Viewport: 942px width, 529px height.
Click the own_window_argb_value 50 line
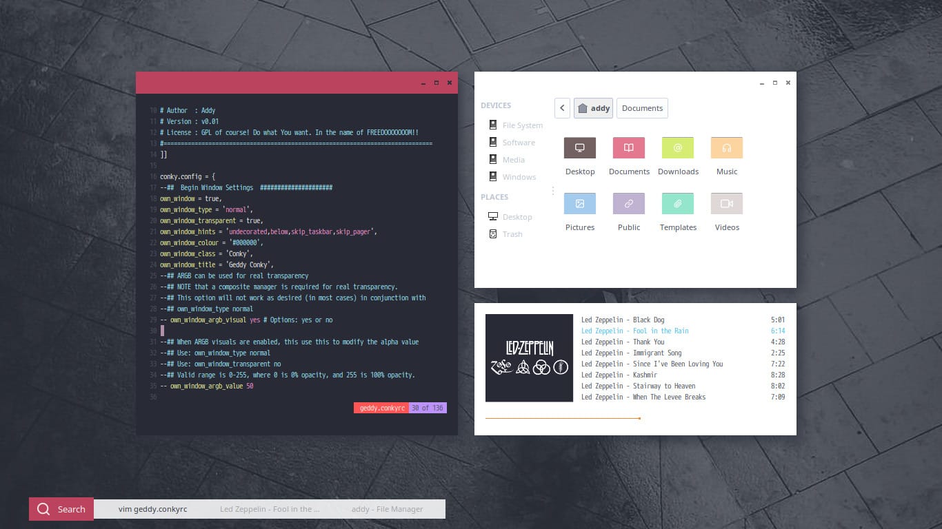tap(207, 386)
